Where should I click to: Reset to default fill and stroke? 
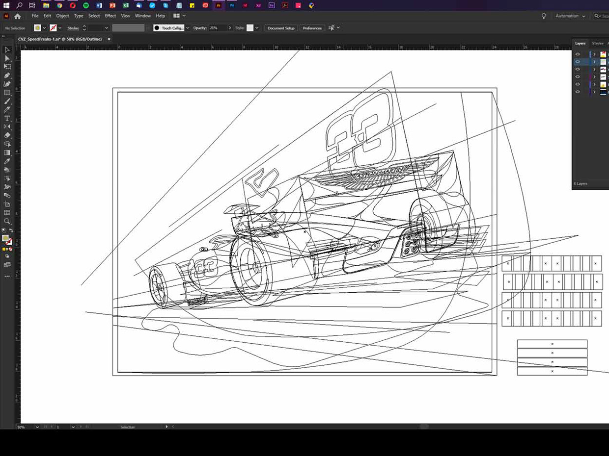click(4, 230)
